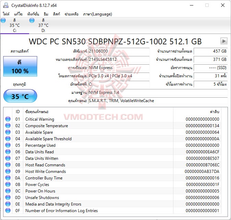Click power on hours value 5
Image resolution: width=231 pixels, height=220 pixels.
click(x=210, y=84)
